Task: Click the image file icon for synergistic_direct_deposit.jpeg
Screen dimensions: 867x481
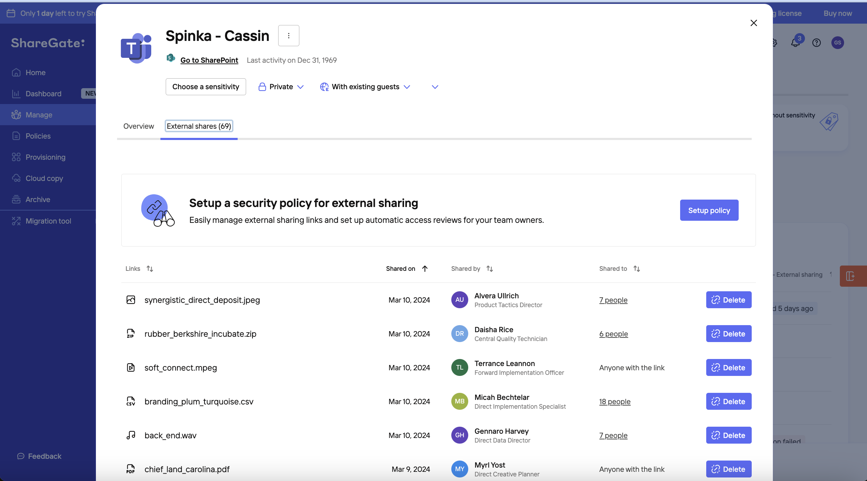Action: point(131,300)
